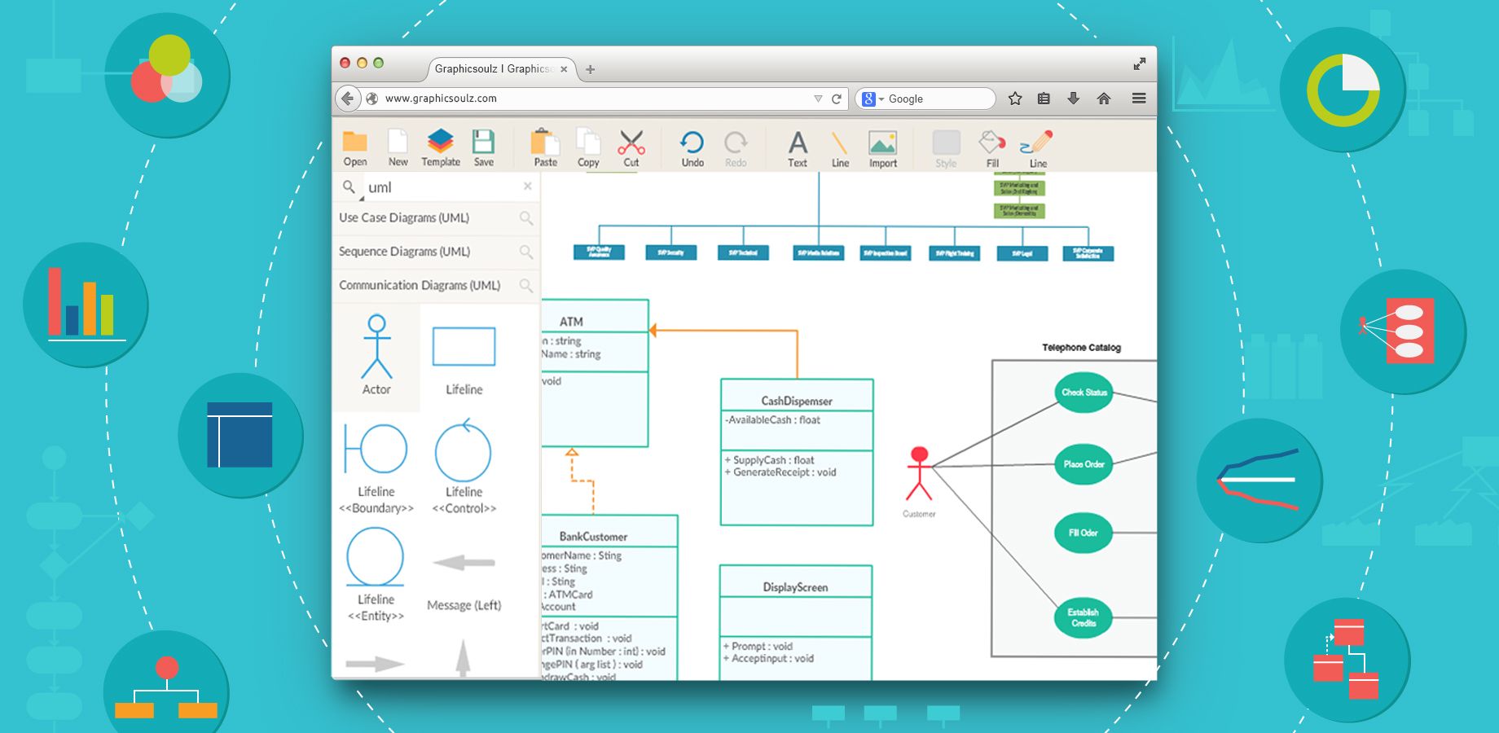Click the pencil Line style icon
Screen dimensions: 1499x733
(1037, 143)
